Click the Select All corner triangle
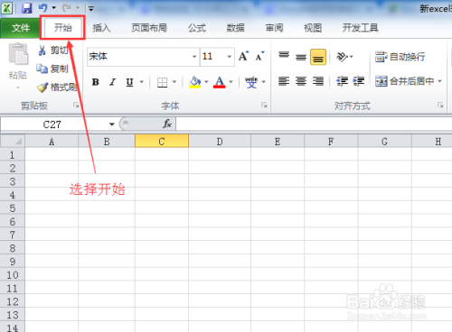Screen dimensions: 452x332 click(x=13, y=141)
